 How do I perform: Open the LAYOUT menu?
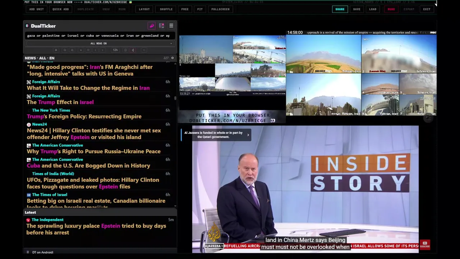click(144, 9)
